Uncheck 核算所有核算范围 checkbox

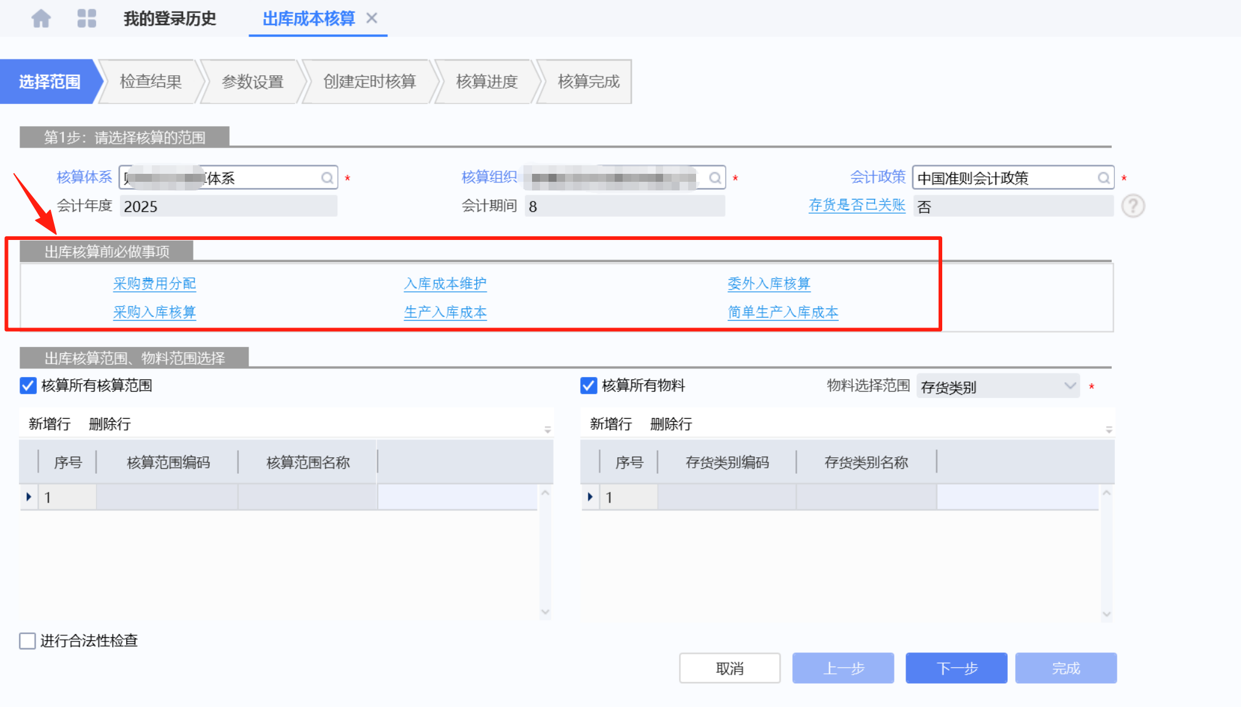(x=28, y=386)
